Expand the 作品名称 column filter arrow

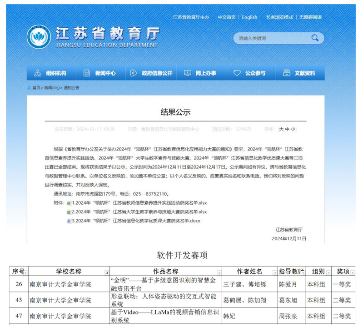[219, 272]
